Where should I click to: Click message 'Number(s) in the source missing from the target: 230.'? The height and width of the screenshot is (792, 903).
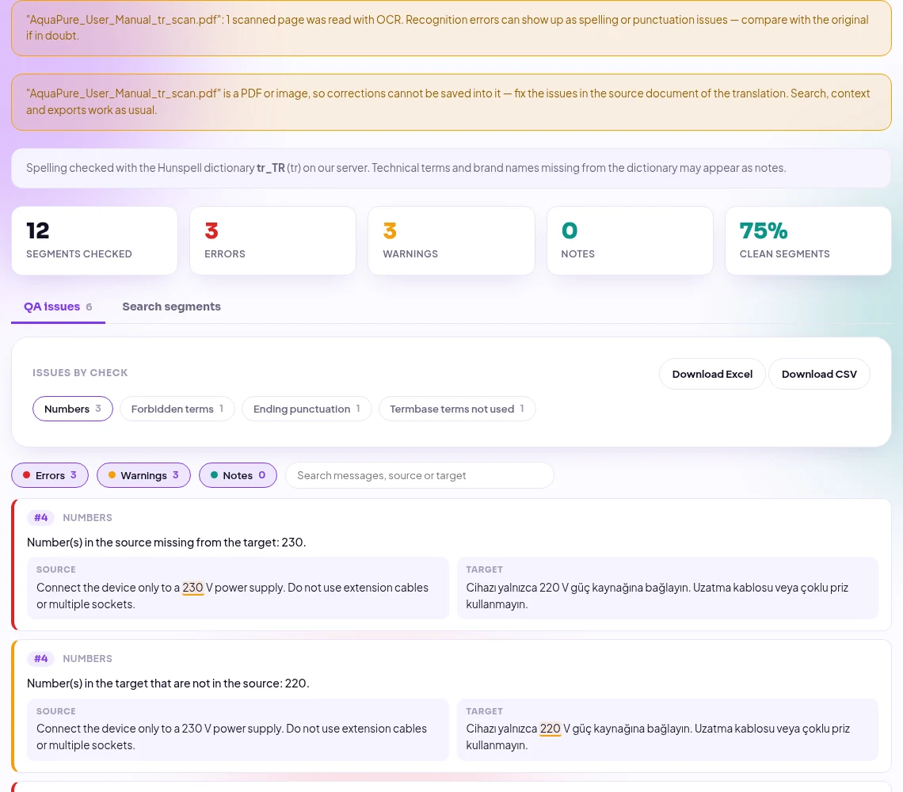point(166,542)
